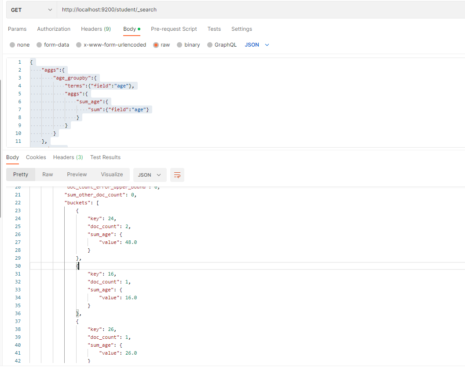Click line number 1 in request editor gutter
465x374 pixels.
pyautogui.click(x=19, y=62)
